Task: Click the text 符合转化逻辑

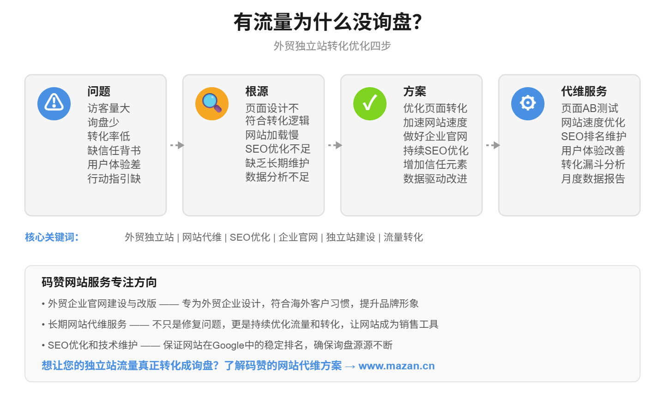Action: click(x=278, y=120)
